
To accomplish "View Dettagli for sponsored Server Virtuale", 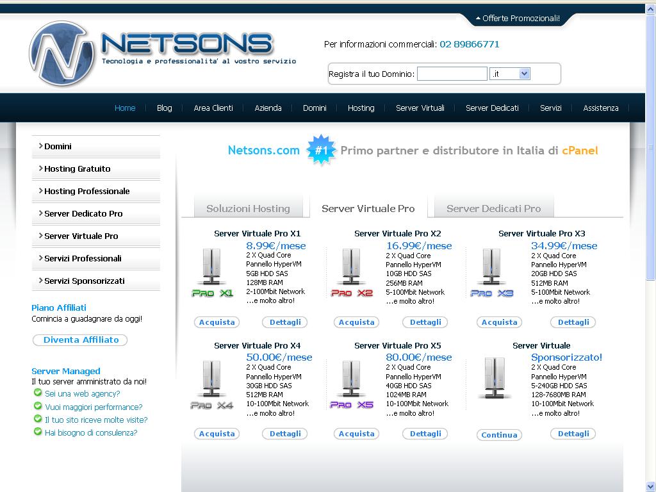I will click(x=573, y=434).
